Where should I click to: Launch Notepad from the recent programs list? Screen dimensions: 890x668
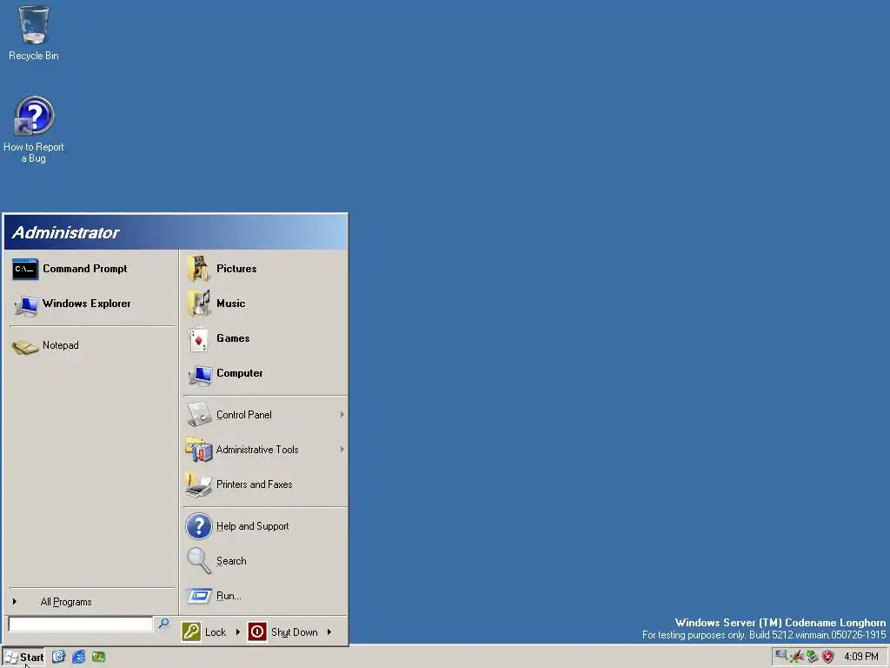click(92, 345)
